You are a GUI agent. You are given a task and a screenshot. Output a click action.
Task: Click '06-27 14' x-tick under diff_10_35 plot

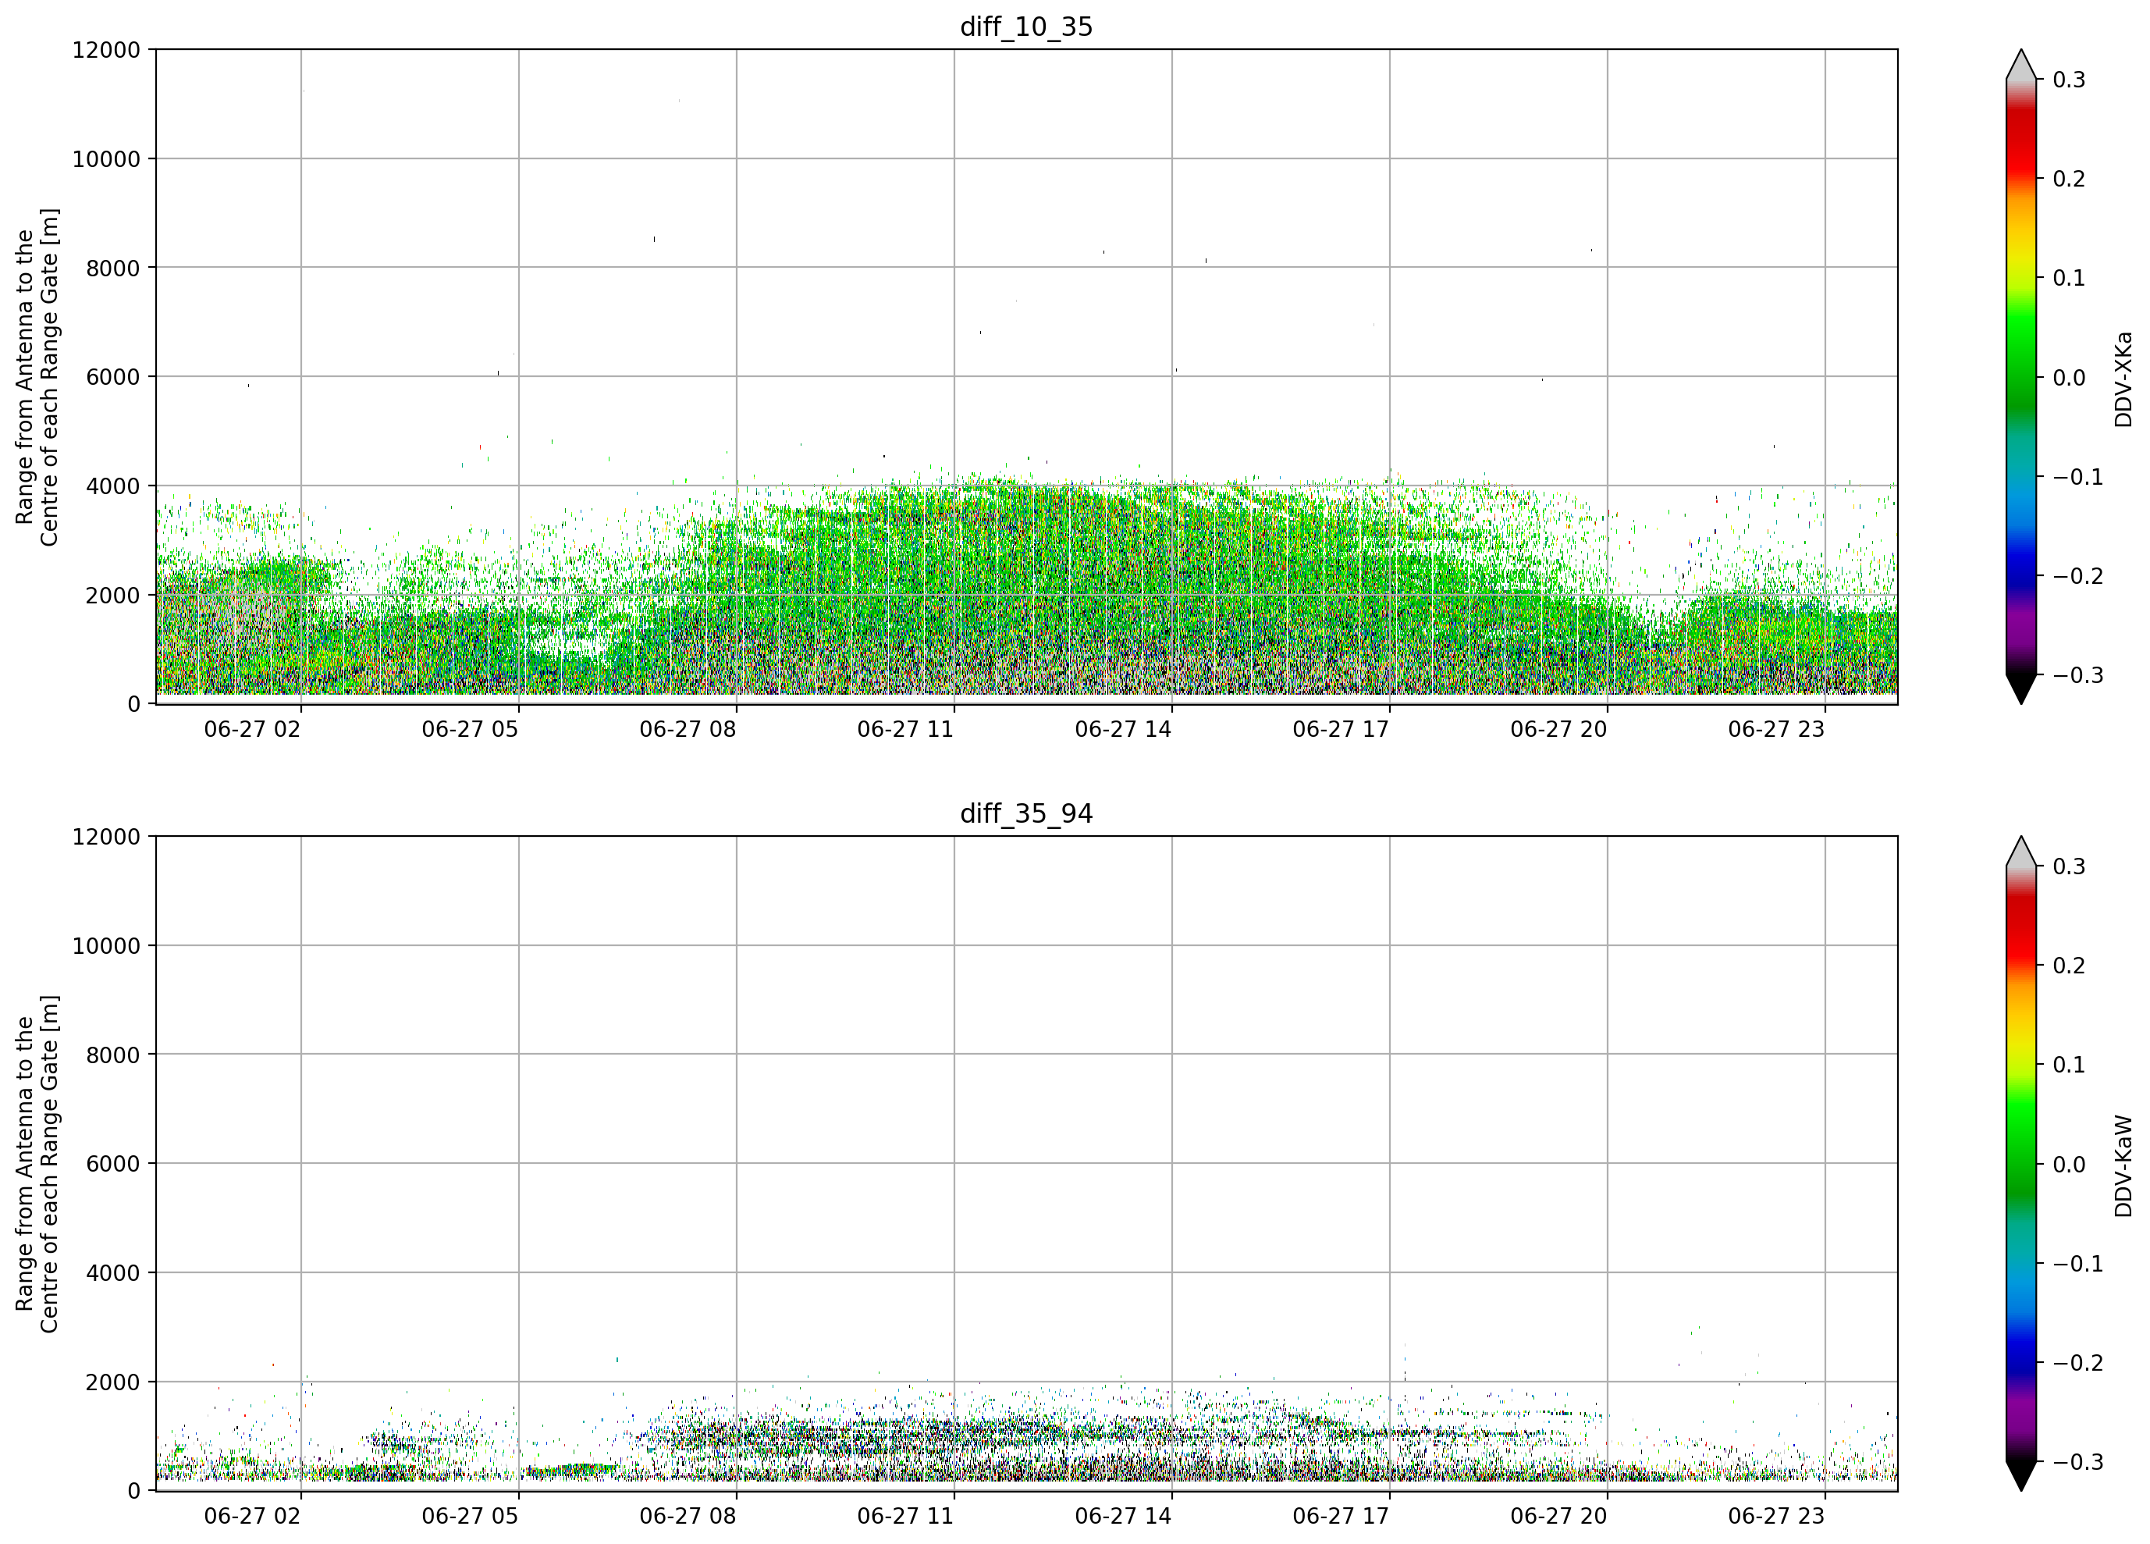click(1123, 729)
